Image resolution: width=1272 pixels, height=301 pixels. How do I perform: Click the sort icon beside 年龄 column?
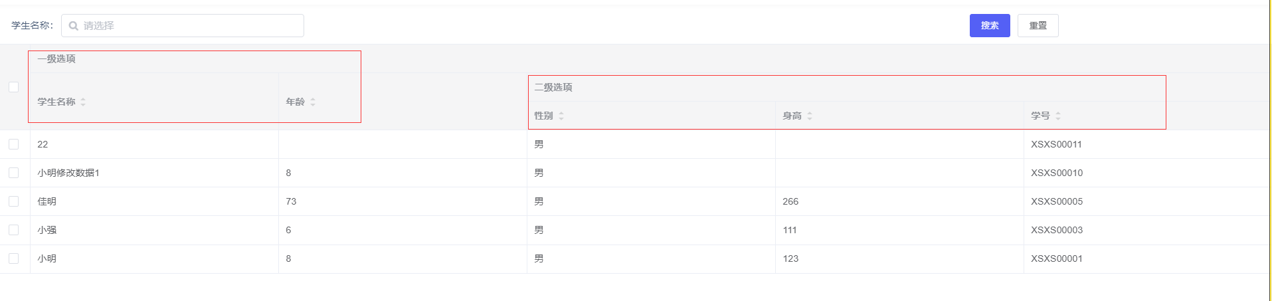point(313,102)
